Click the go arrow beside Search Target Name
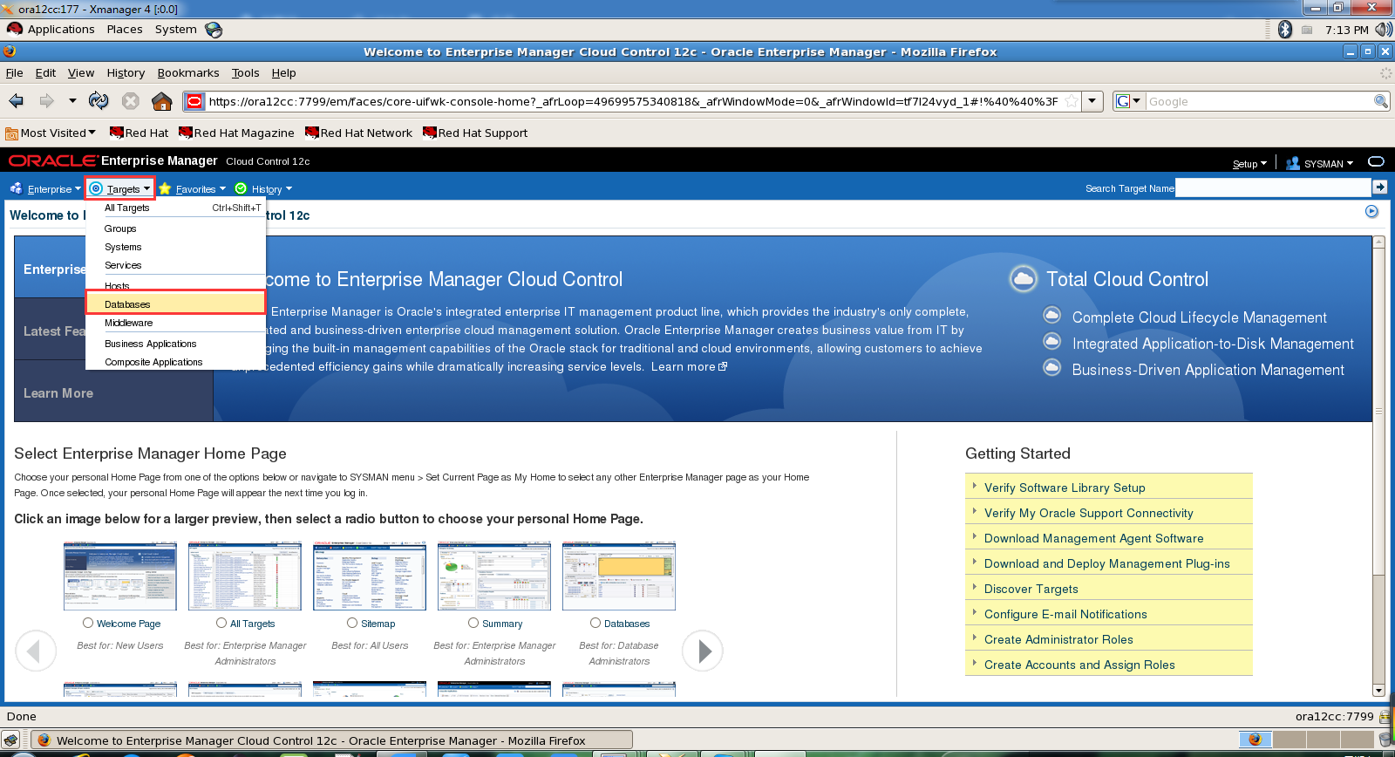 [x=1379, y=187]
